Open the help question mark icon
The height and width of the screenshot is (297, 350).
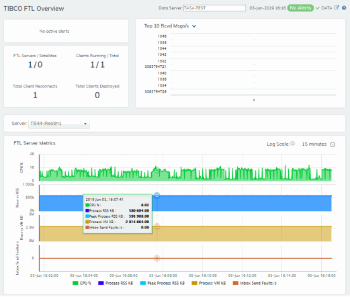pos(344,8)
